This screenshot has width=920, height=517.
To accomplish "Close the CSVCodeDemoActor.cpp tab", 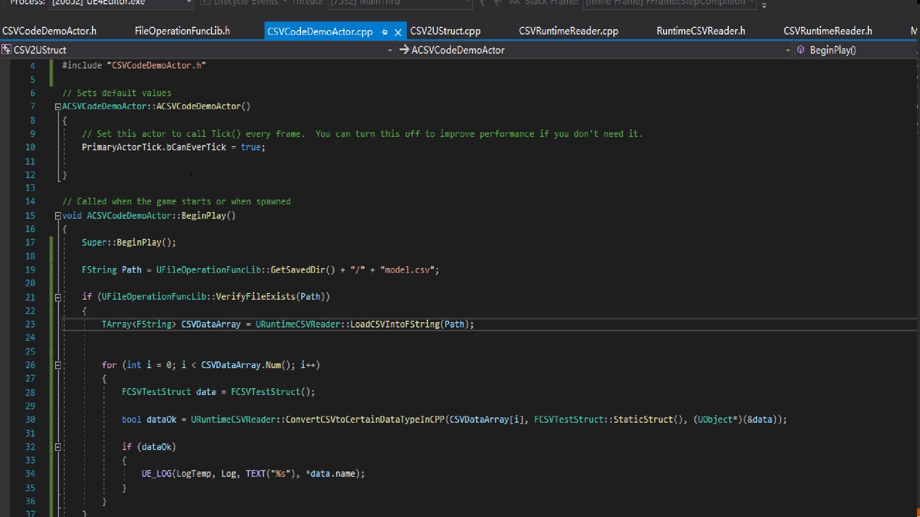I will pos(398,32).
